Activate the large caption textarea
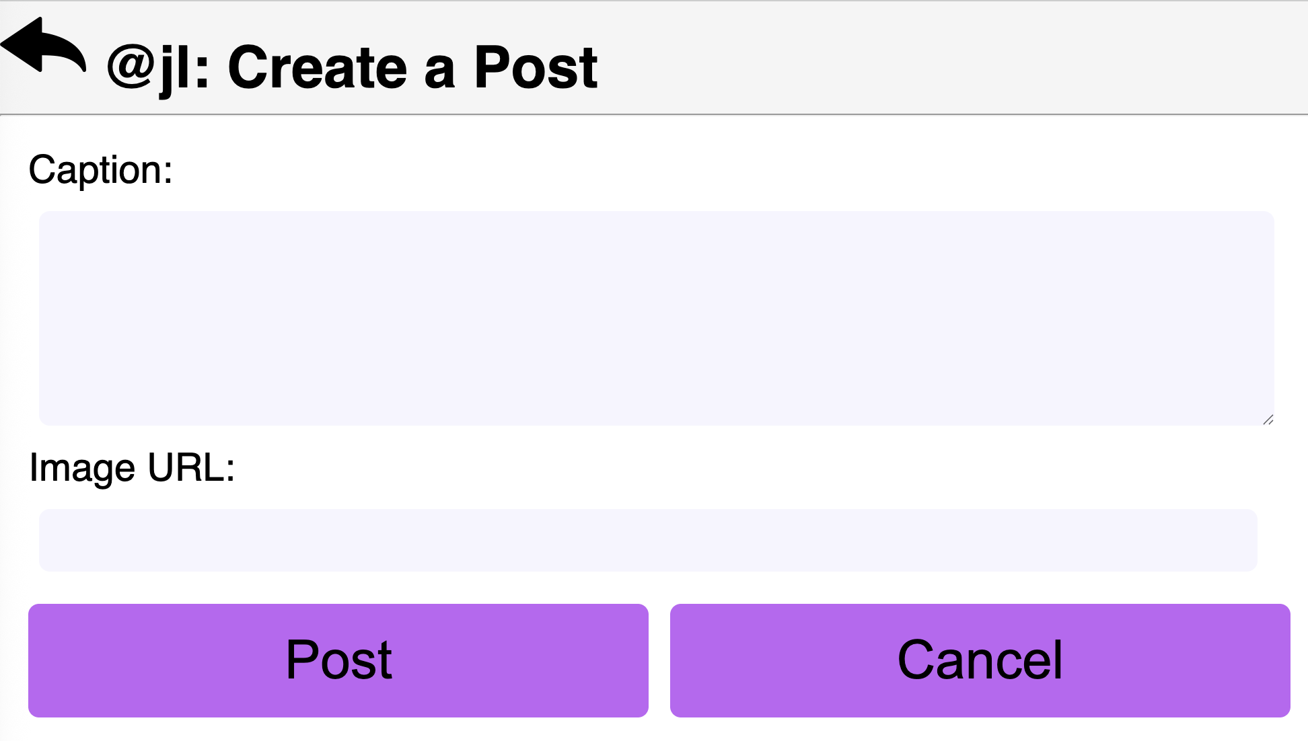Screen dimensions: 1308x741 click(656, 317)
